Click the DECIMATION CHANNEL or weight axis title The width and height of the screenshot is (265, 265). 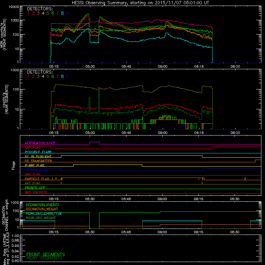click(5, 215)
